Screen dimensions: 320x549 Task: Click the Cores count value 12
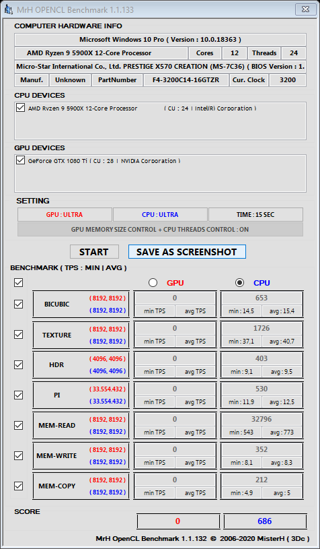click(x=235, y=53)
